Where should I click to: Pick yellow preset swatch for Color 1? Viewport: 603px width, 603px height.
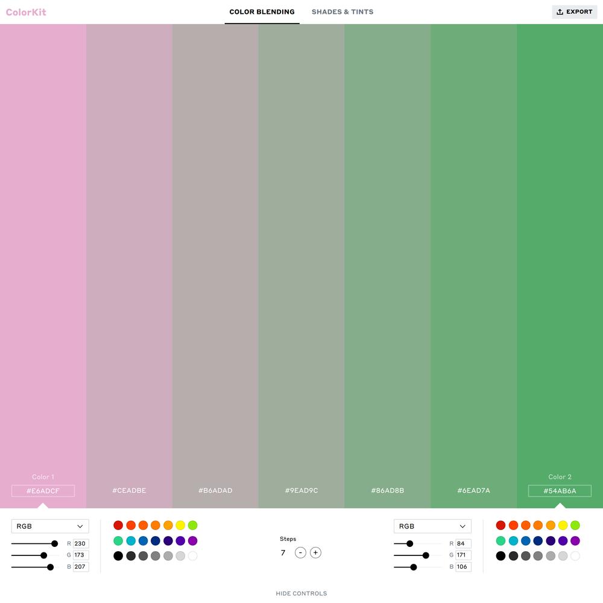point(180,525)
